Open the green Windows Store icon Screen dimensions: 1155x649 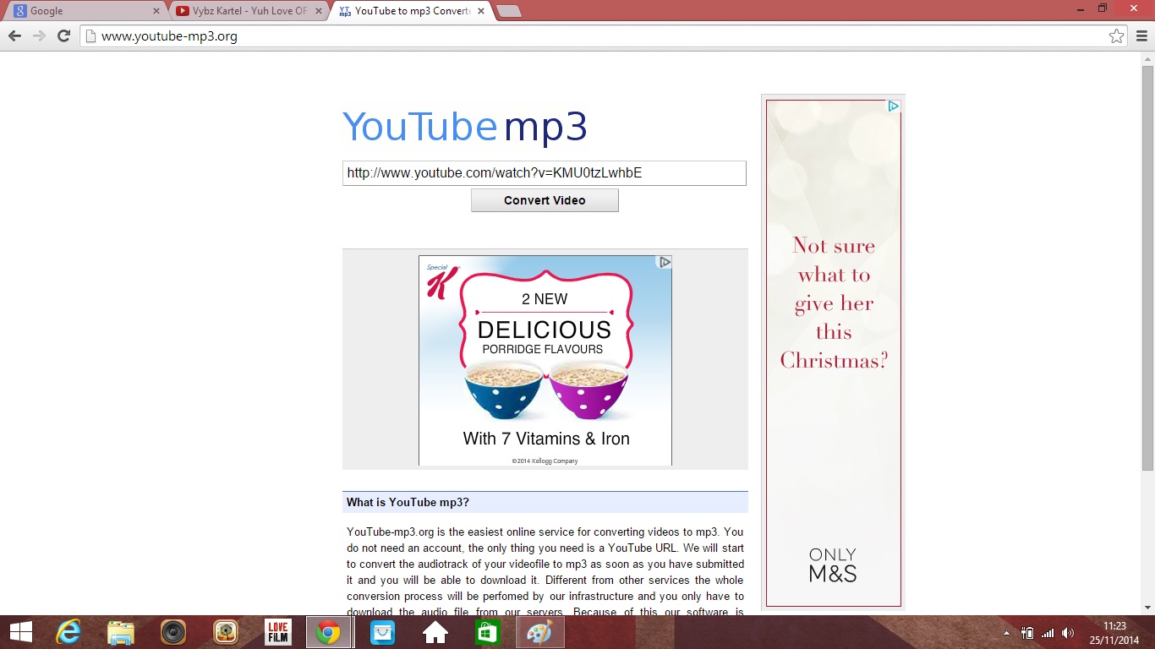486,632
